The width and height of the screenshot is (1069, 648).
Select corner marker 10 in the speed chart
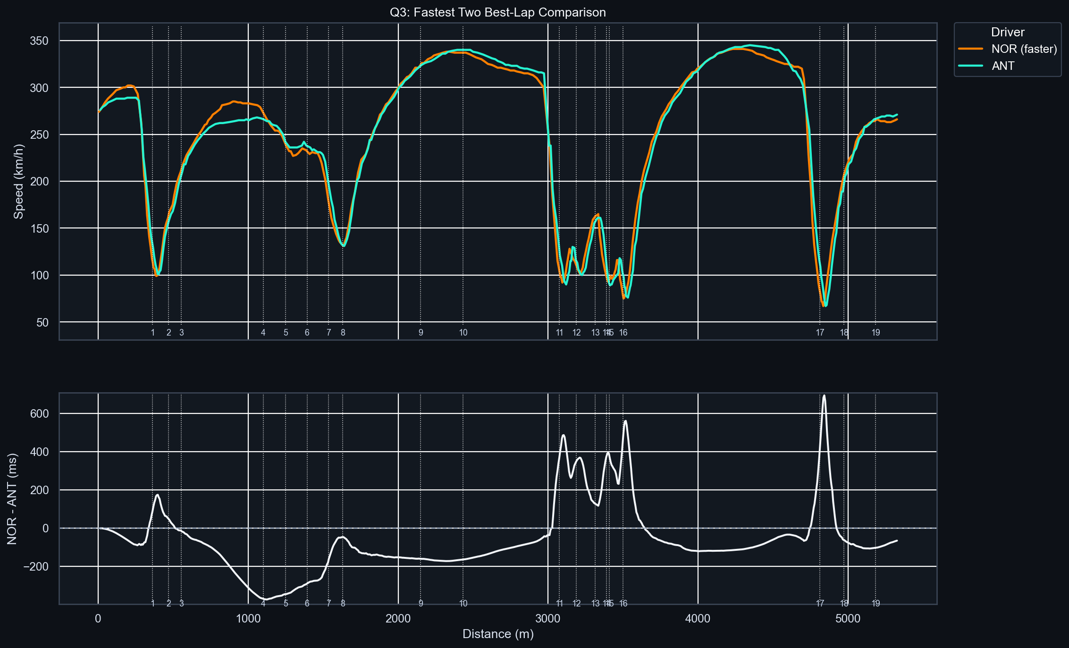click(x=463, y=333)
